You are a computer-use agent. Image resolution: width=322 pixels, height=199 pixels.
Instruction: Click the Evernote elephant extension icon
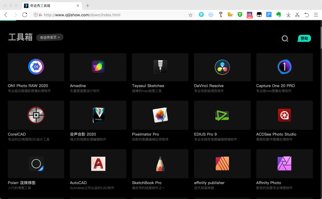point(278,15)
